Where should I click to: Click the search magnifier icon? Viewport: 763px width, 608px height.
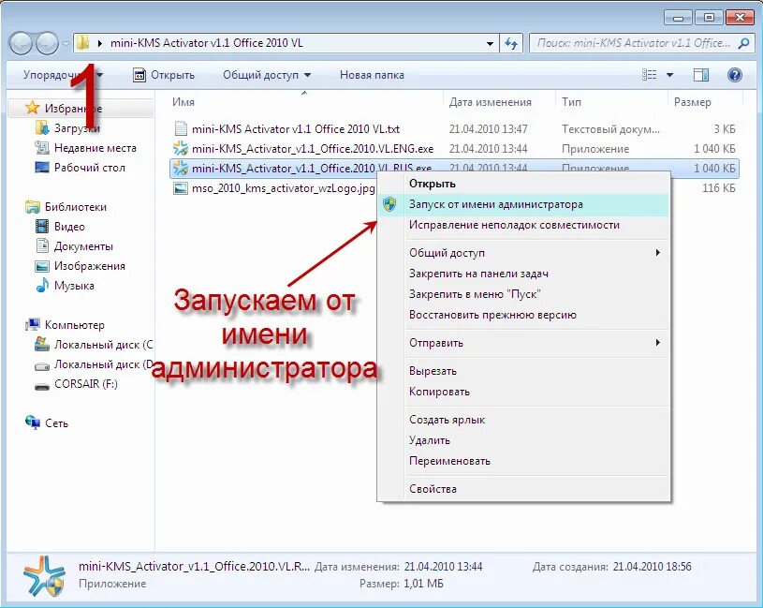click(743, 43)
